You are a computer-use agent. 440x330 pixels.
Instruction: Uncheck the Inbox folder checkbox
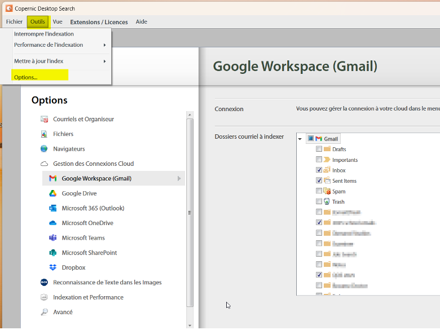point(319,170)
